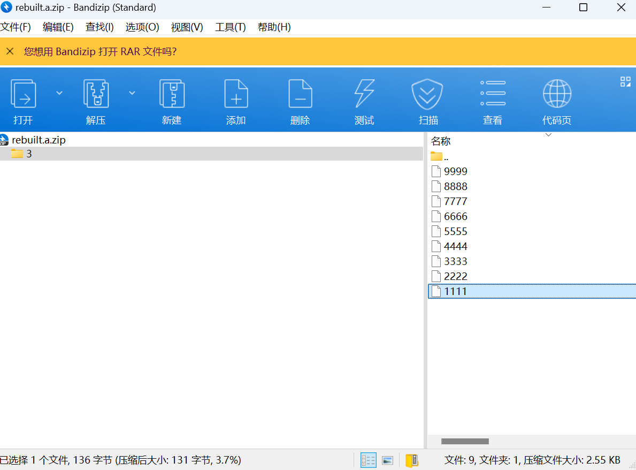
Task: Open the 视图(V) menu
Action: click(187, 27)
